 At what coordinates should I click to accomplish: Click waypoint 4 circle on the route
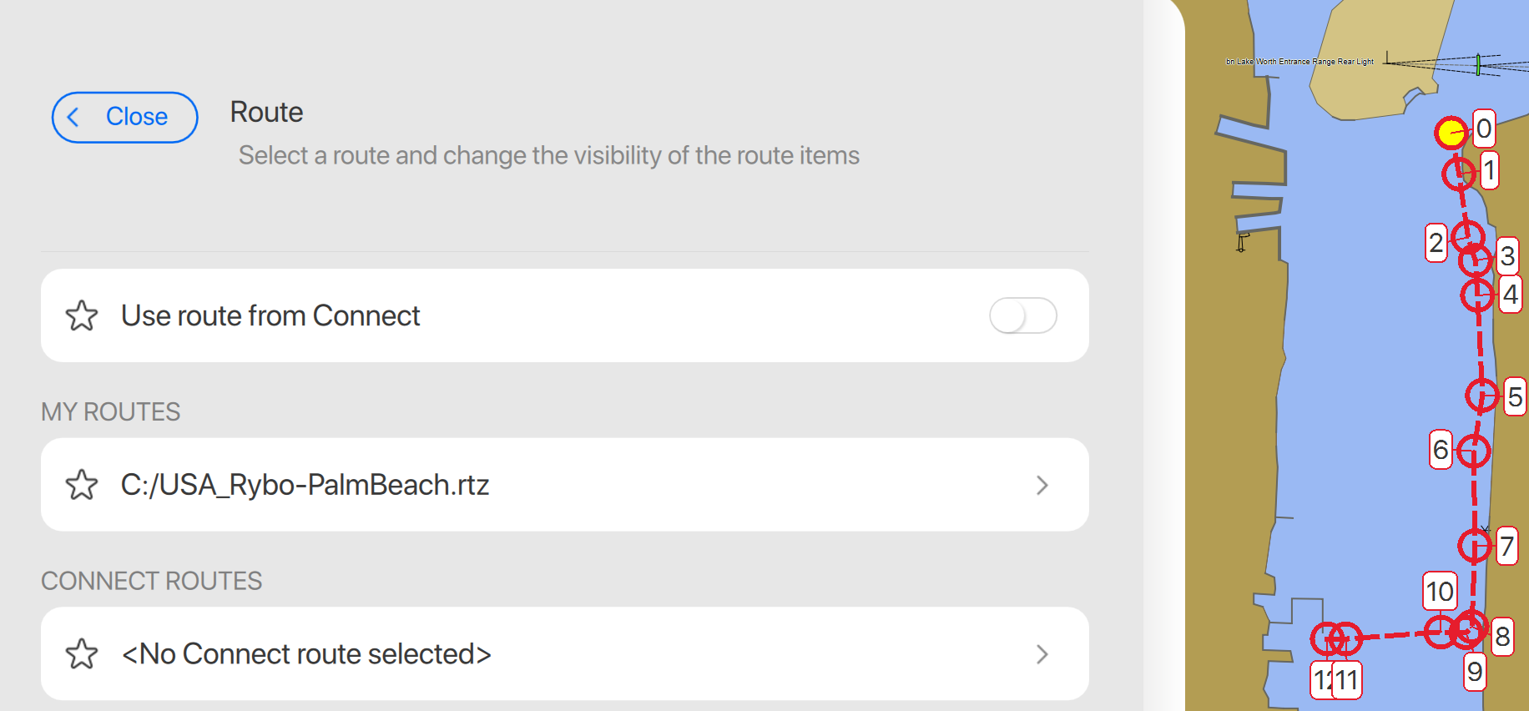1477,295
